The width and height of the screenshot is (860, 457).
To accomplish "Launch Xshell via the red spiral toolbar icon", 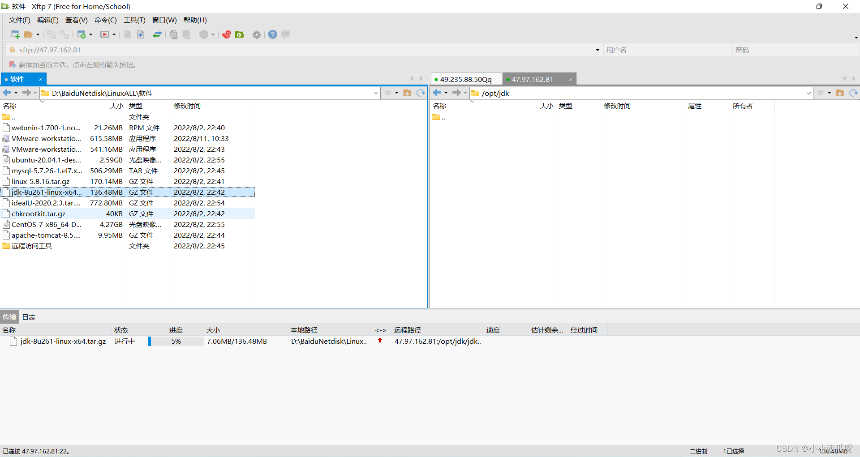I will (x=228, y=34).
